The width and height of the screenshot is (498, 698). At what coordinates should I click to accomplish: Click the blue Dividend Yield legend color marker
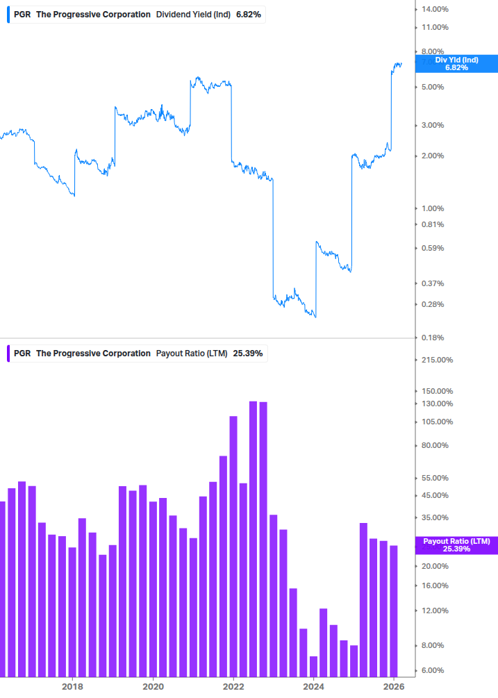pos(8,15)
